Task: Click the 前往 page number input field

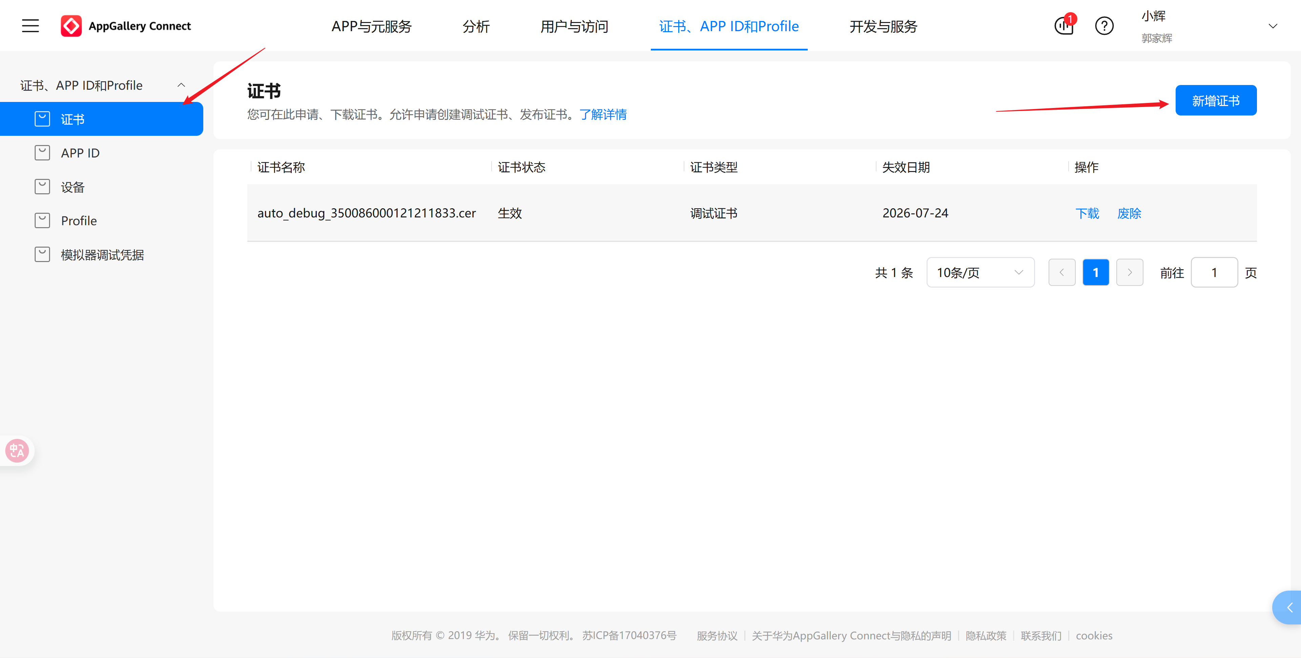Action: point(1214,272)
